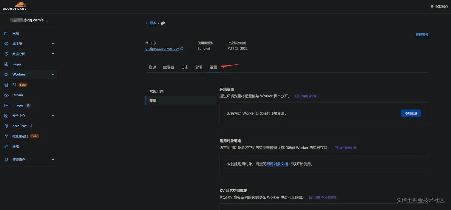The height and width of the screenshot is (210, 451).
Task: Select 变量 in settings sidebar
Action: (181, 101)
